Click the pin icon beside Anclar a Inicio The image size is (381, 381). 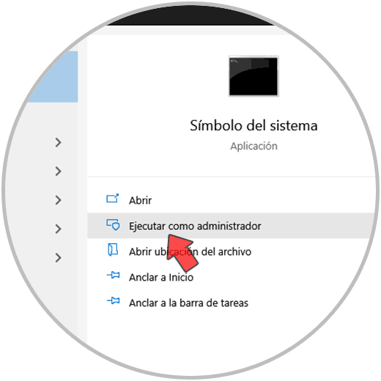coord(113,275)
